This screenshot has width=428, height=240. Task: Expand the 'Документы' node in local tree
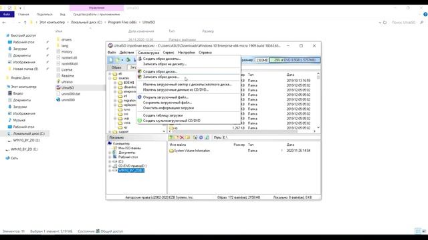point(110,153)
